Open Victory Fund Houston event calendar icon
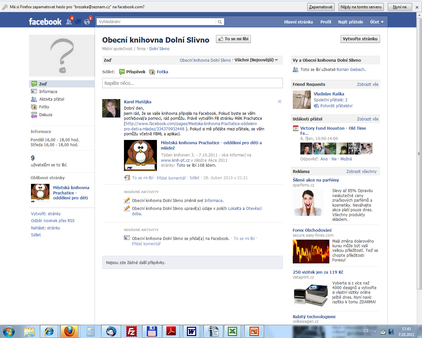 point(296,128)
